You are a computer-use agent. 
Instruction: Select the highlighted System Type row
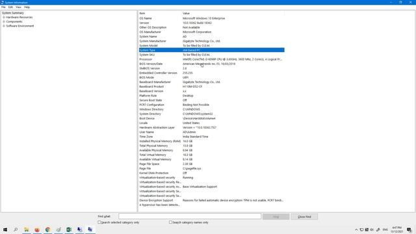[211, 50]
